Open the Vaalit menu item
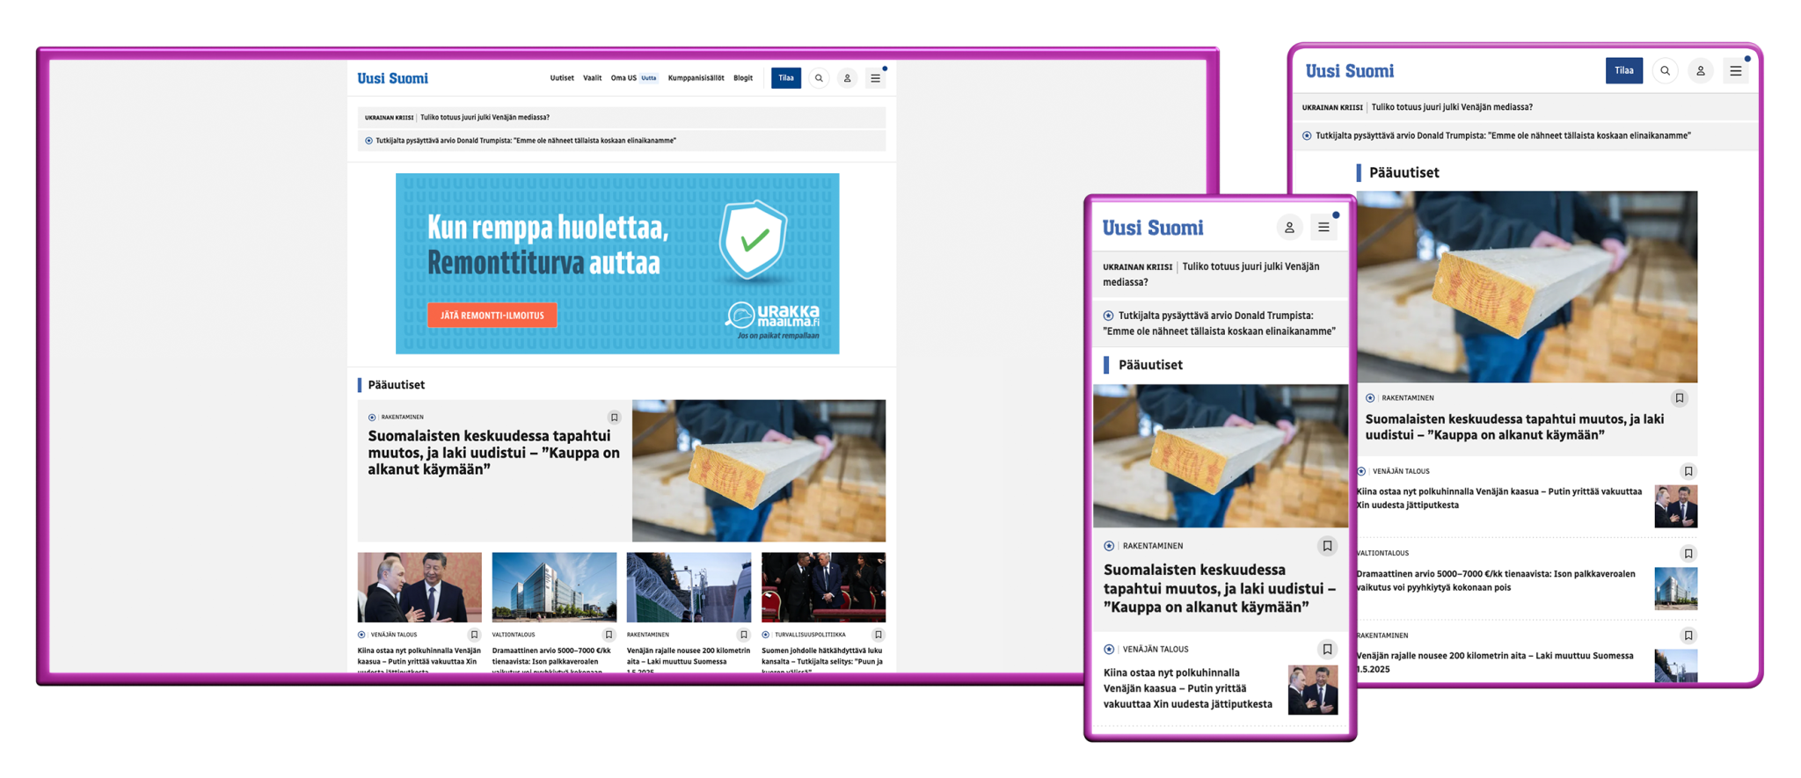The width and height of the screenshot is (1801, 778). [593, 78]
